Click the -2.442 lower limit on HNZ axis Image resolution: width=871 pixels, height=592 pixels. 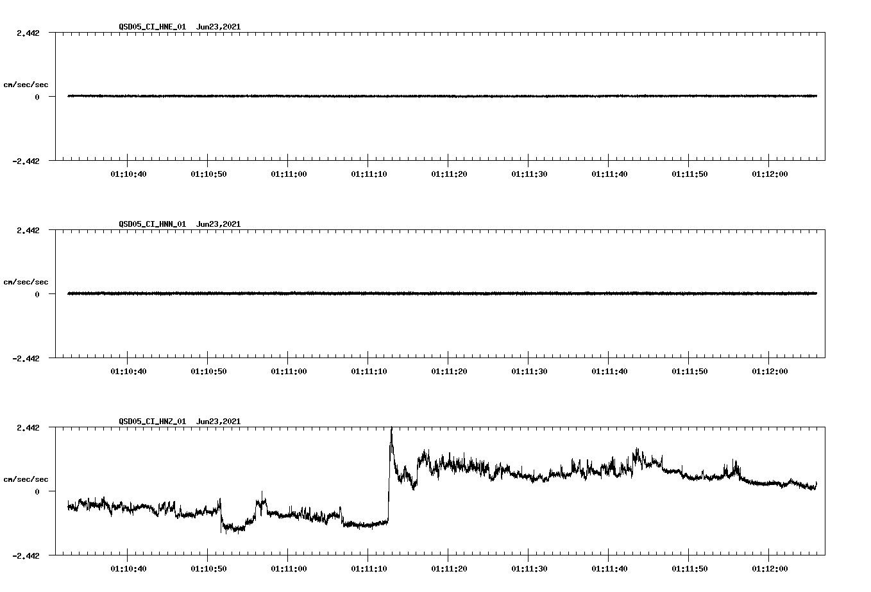tap(26, 555)
